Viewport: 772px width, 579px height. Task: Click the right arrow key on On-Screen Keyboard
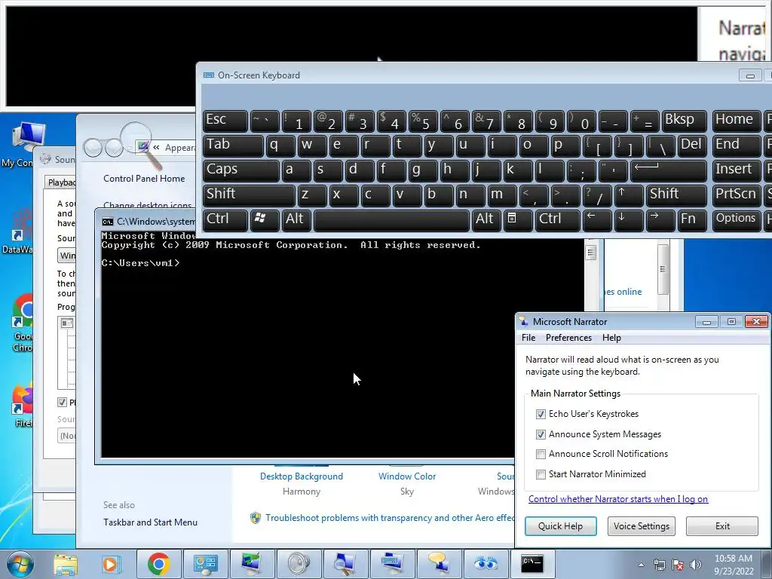[660, 219]
